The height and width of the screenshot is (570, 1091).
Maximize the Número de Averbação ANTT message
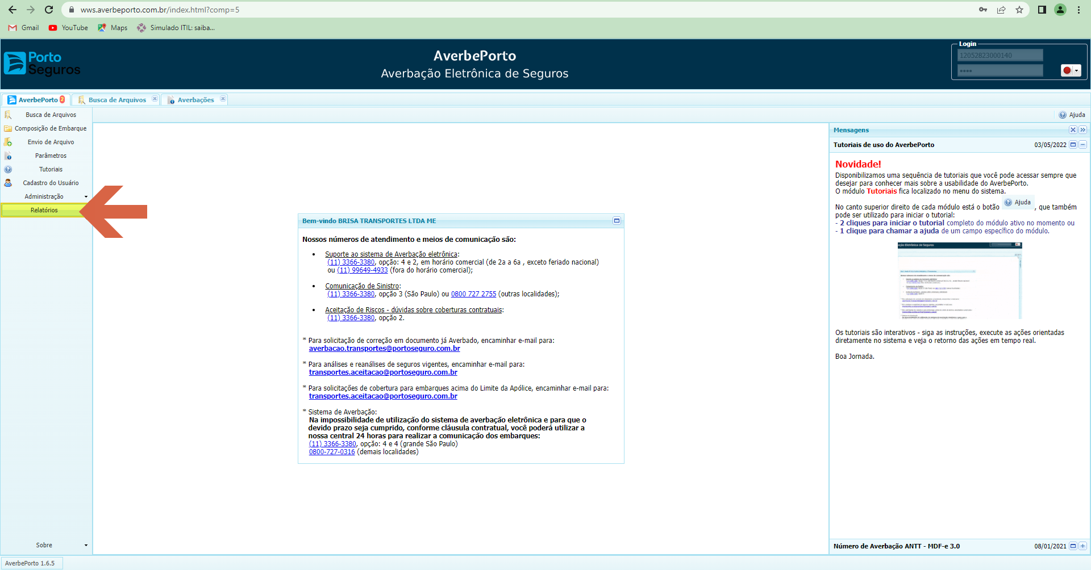(x=1073, y=546)
